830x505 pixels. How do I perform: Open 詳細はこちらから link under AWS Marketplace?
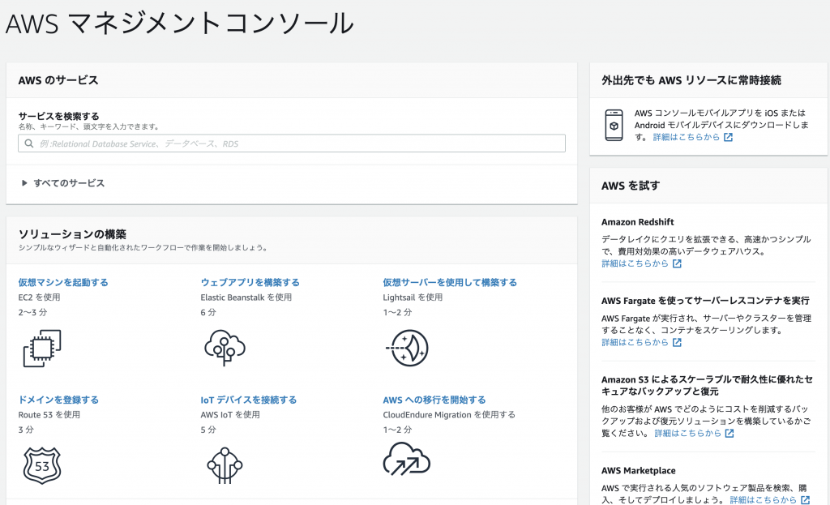point(763,499)
